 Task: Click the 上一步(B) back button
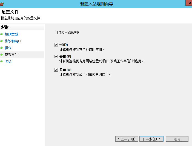click(127, 139)
